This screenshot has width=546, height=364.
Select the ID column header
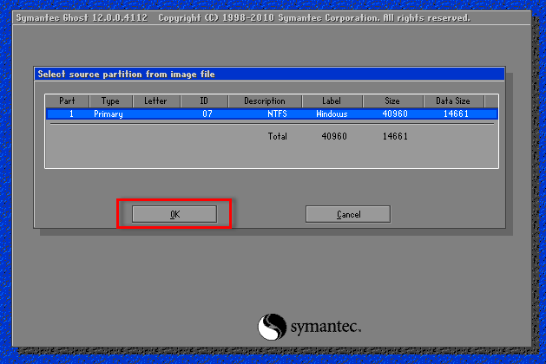(x=204, y=101)
